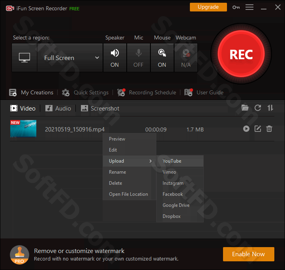Click the User Guide book icon
Screen dimensions: 285x270
coord(188,92)
